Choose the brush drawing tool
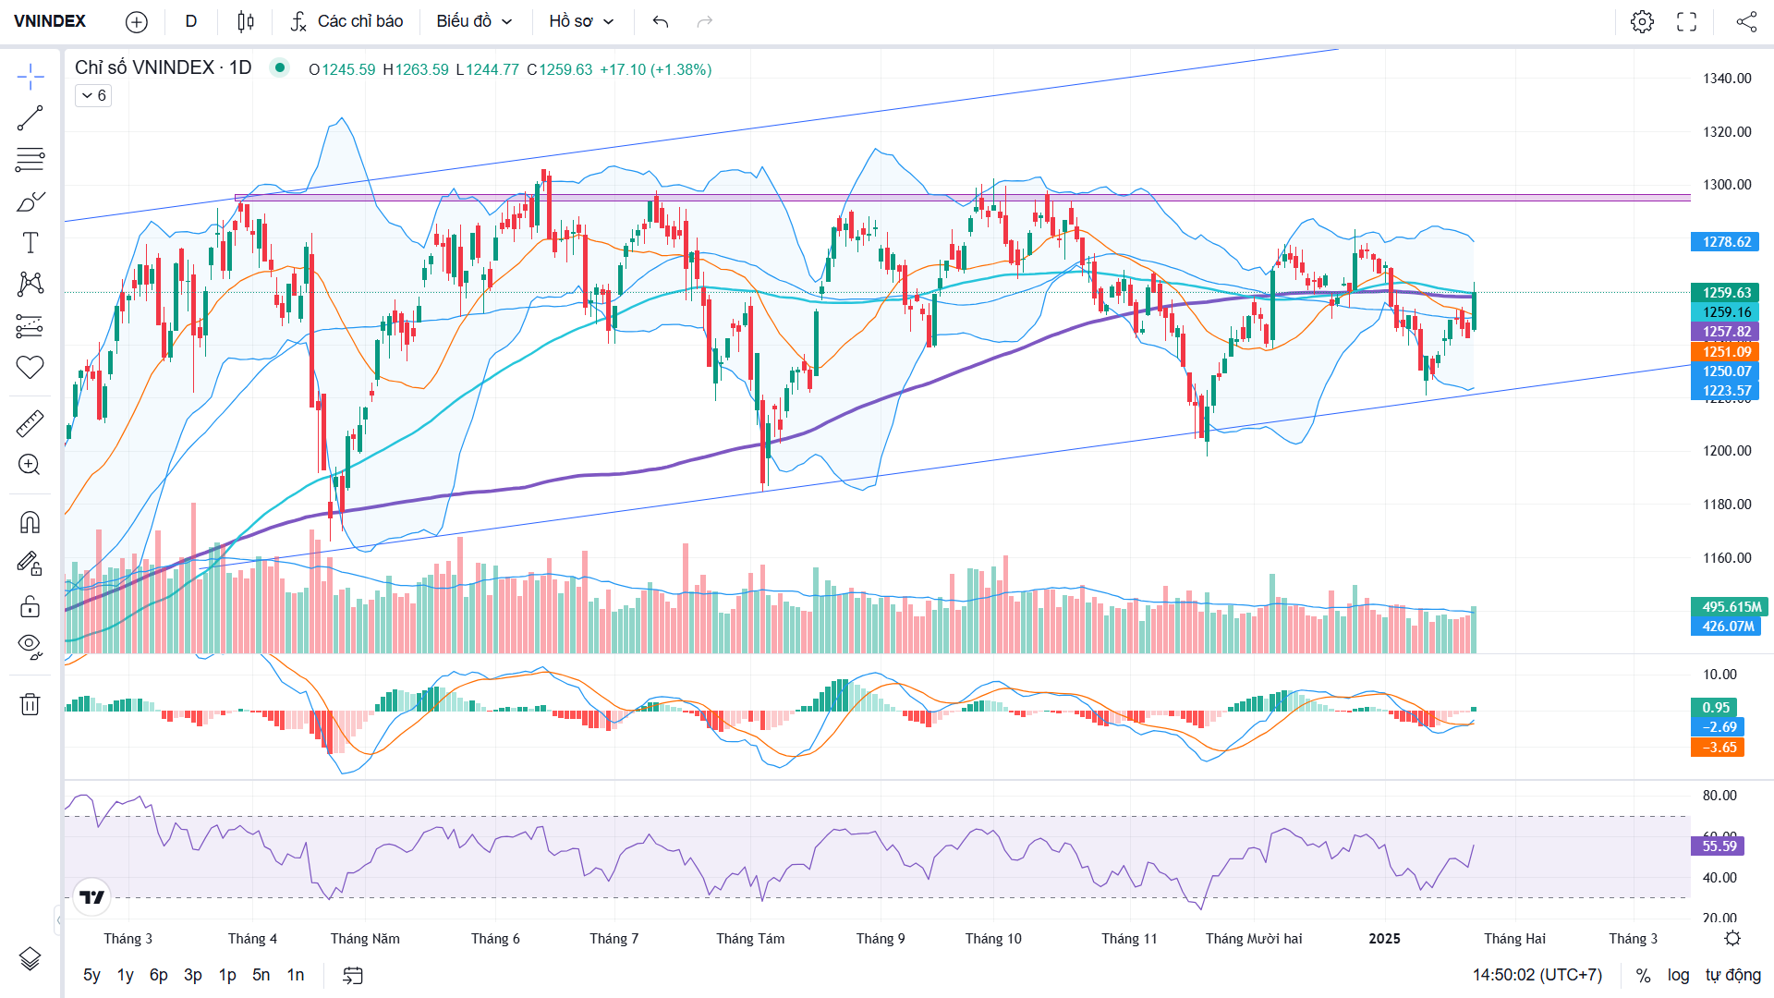 pyautogui.click(x=30, y=201)
